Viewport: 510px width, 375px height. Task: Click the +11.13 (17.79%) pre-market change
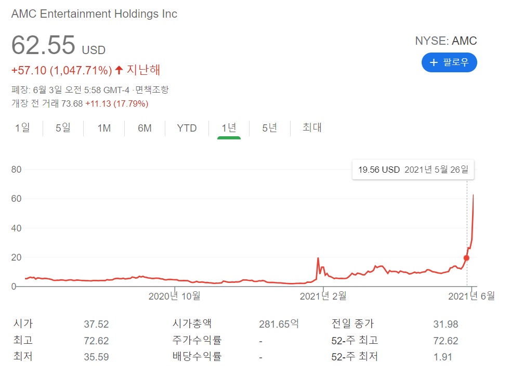click(x=117, y=104)
